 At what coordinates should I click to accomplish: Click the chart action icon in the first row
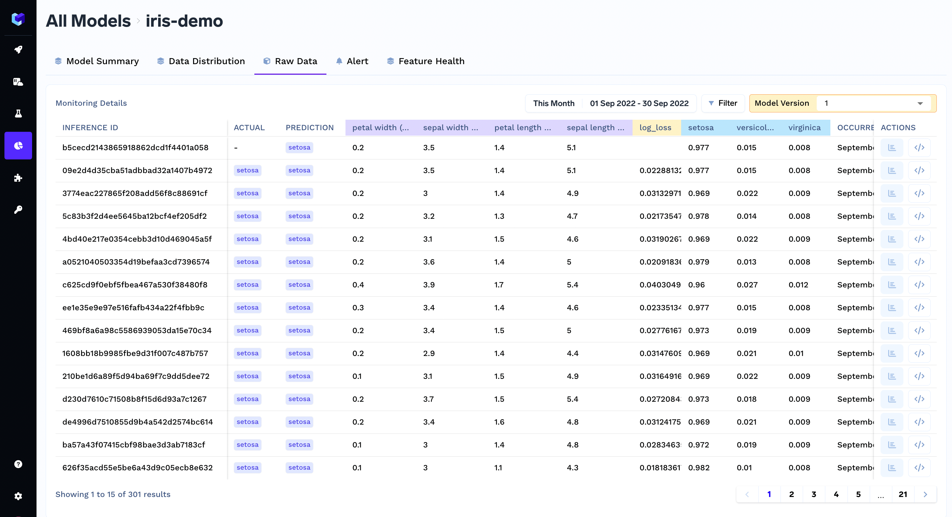(892, 147)
